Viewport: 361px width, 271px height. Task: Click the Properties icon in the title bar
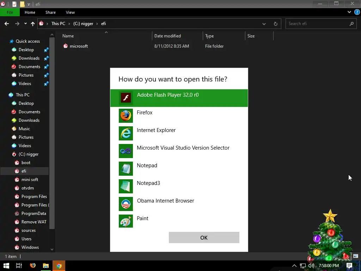[14, 4]
